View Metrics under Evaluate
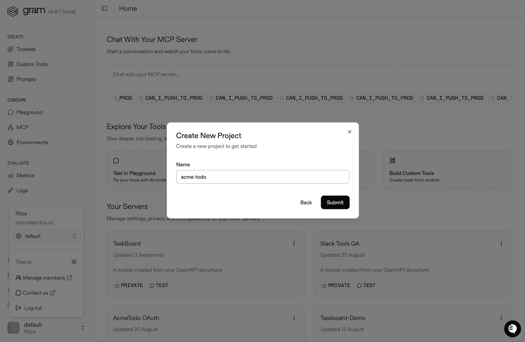525x342 pixels. click(x=25, y=175)
